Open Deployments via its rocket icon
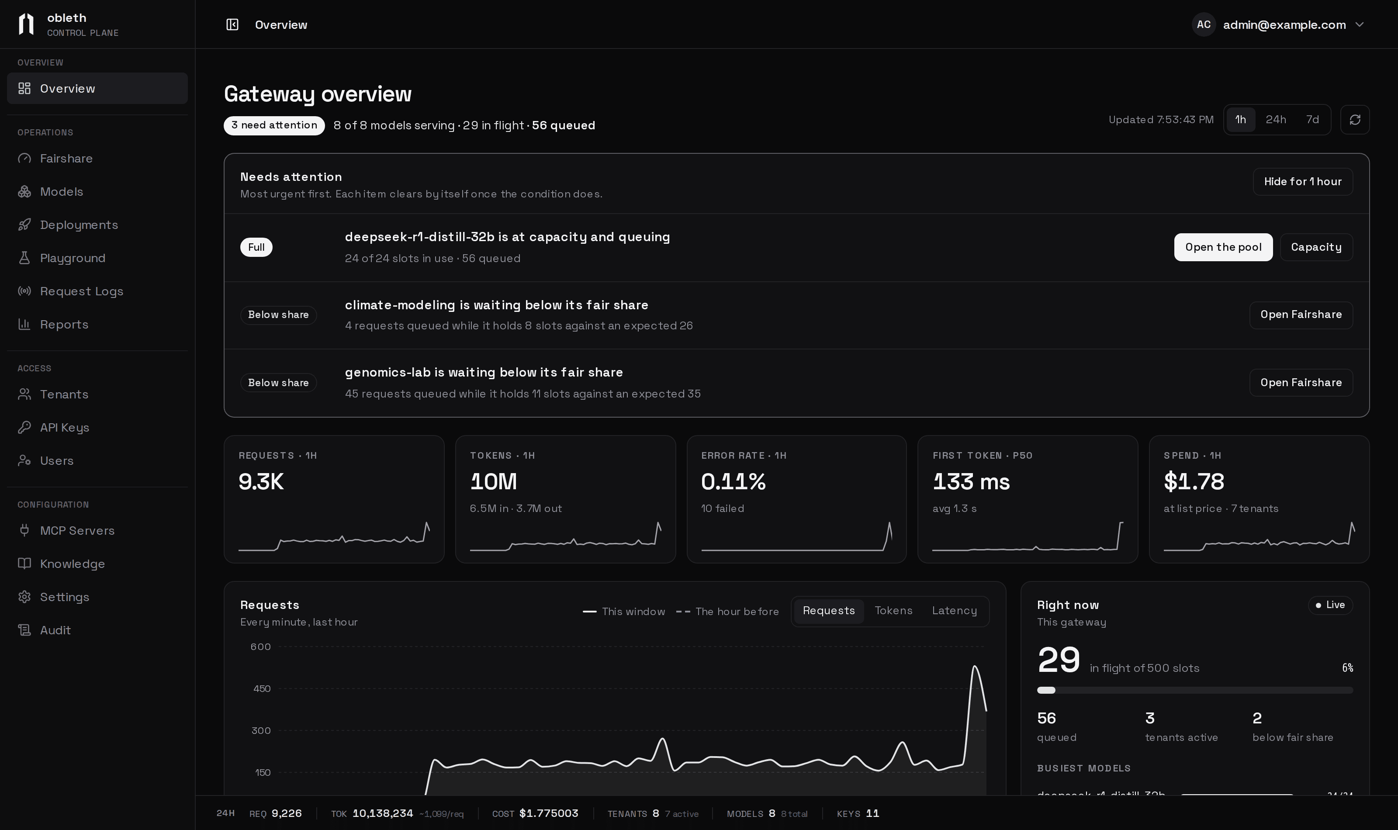Image resolution: width=1398 pixels, height=830 pixels. [x=24, y=225]
